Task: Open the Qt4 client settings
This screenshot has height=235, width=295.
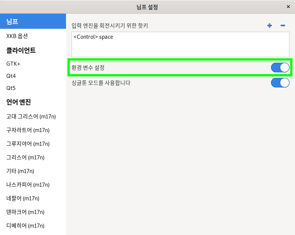Action: pos(33,76)
